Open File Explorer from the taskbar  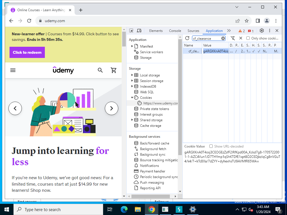pos(138,209)
